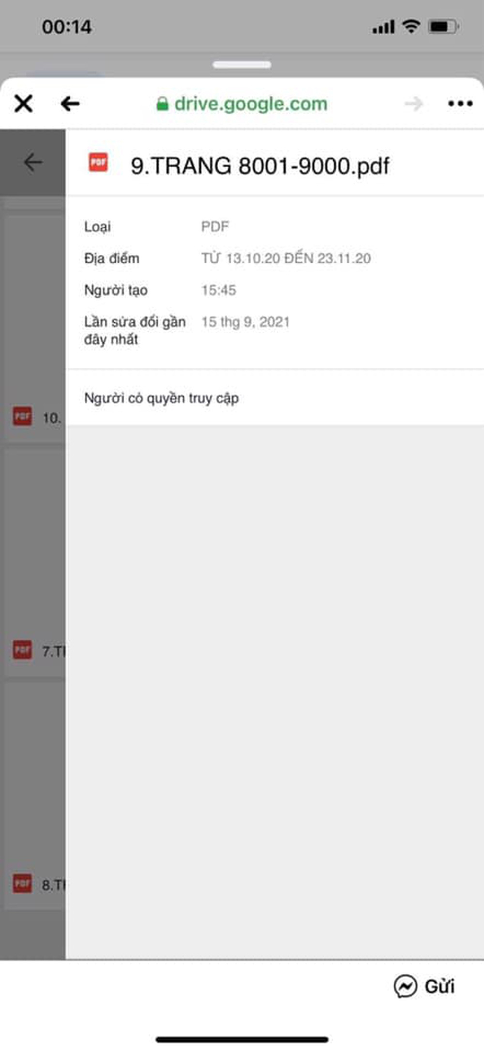This screenshot has height=1052, width=484.
Task: Tap the browser back arrow button
Action: coord(70,104)
